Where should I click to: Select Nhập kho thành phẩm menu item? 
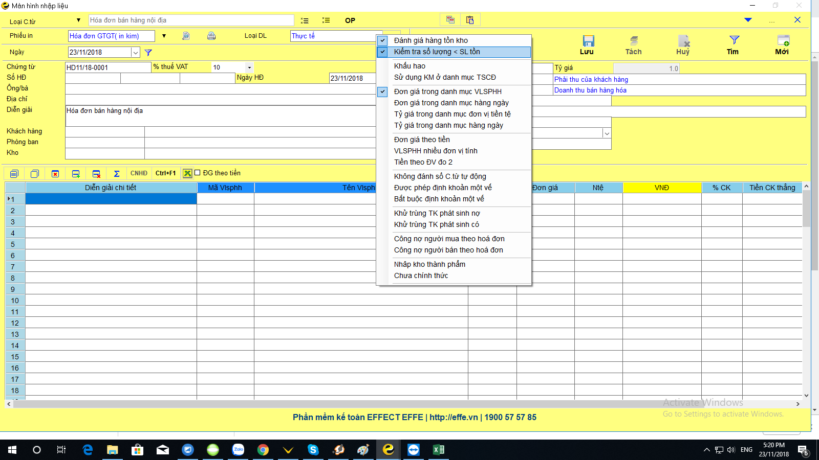coord(454,264)
